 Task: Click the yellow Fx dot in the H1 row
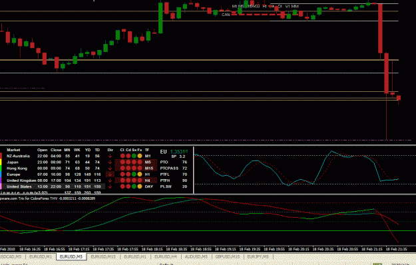(140, 174)
